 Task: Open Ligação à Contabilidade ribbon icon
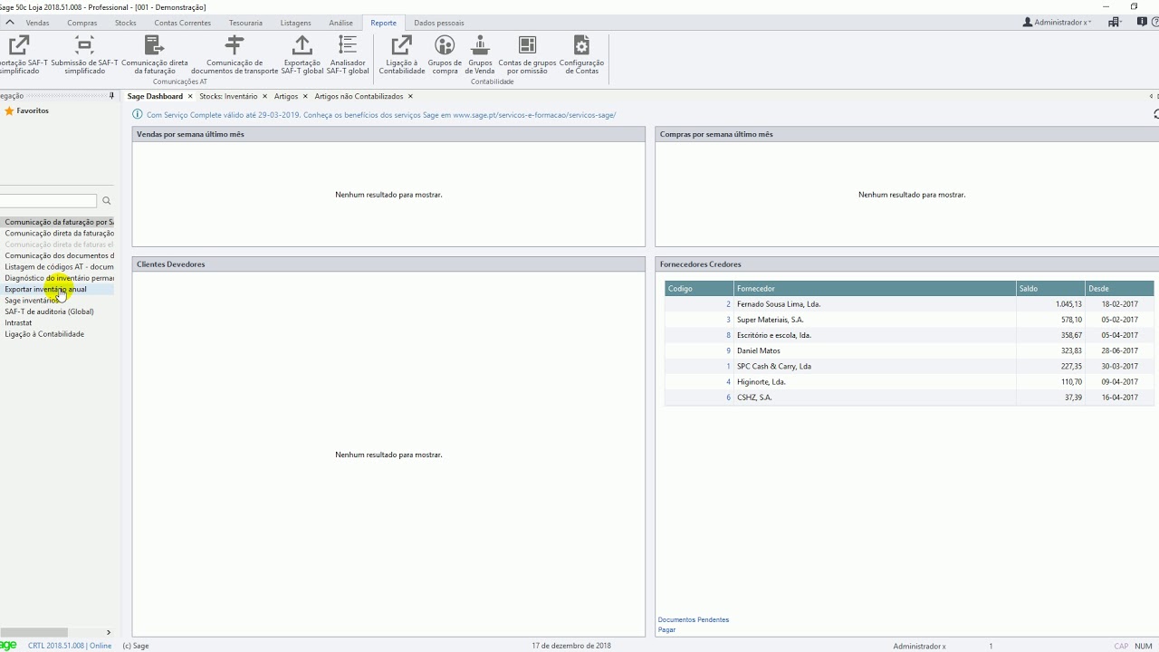click(x=402, y=55)
